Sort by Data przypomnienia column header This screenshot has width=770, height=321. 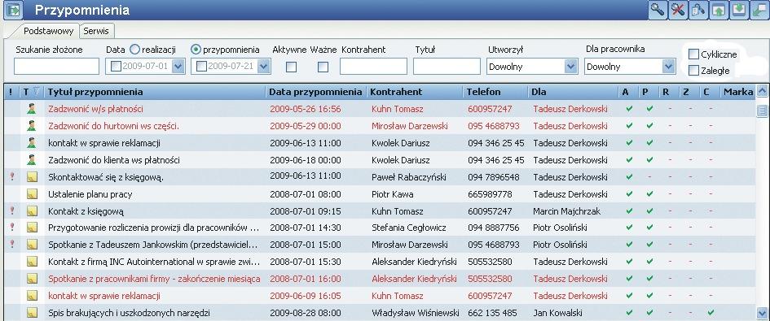pos(316,92)
